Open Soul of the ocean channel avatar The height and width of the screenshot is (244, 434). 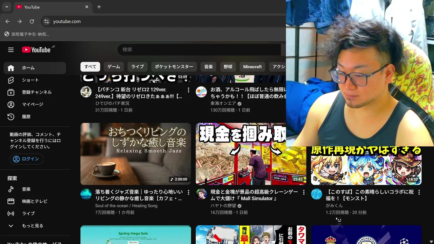pyautogui.click(x=86, y=194)
